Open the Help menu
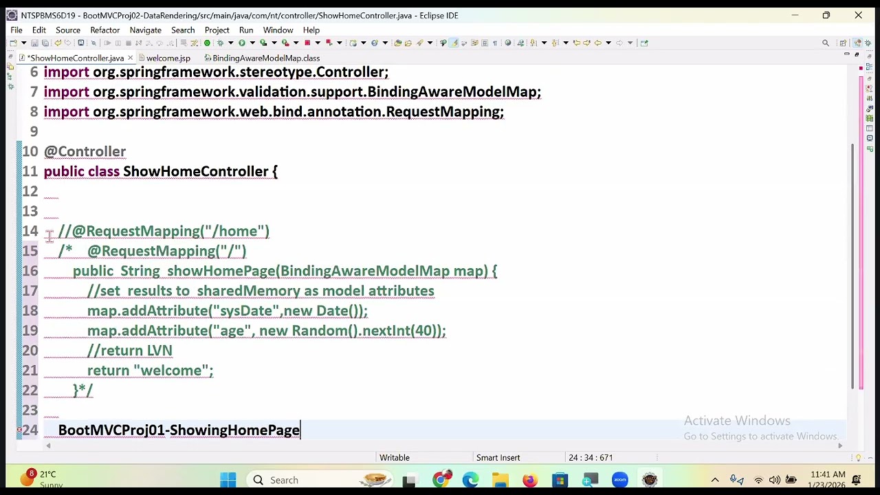 (x=311, y=30)
